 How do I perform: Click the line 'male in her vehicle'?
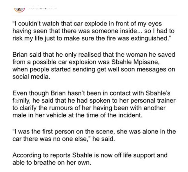click(77, 115)
